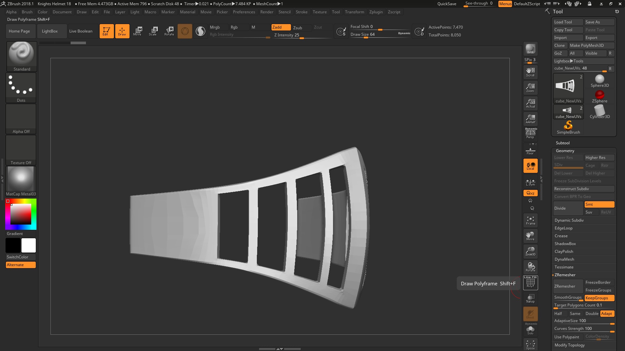
Task: Toggle the Transp transparency icon
Action: pyautogui.click(x=530, y=298)
